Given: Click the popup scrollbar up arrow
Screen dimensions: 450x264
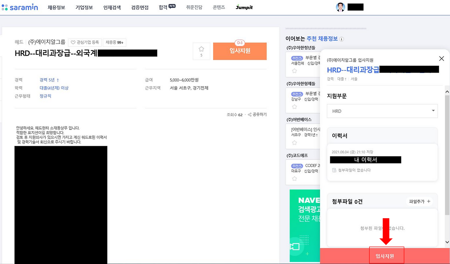Looking at the screenshot, I should (447, 92).
